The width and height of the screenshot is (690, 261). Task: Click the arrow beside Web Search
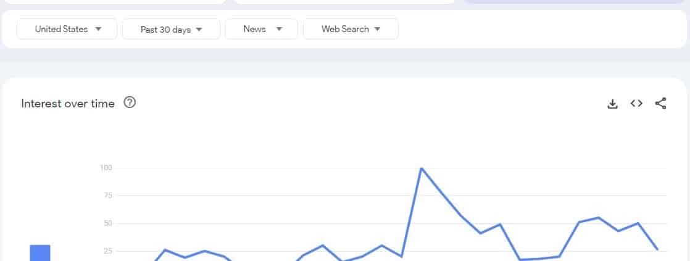pyautogui.click(x=377, y=29)
